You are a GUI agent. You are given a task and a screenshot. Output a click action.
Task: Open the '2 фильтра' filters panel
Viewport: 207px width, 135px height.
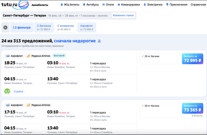click(22, 28)
